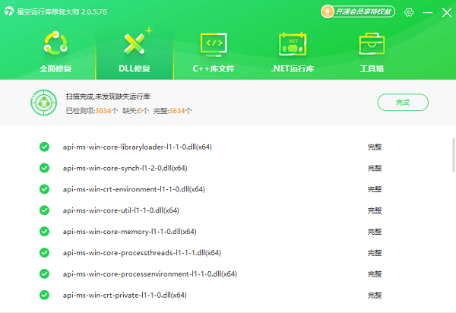The height and width of the screenshot is (313, 456).
Task: Click the 完成 finish button
Action: pos(403,103)
